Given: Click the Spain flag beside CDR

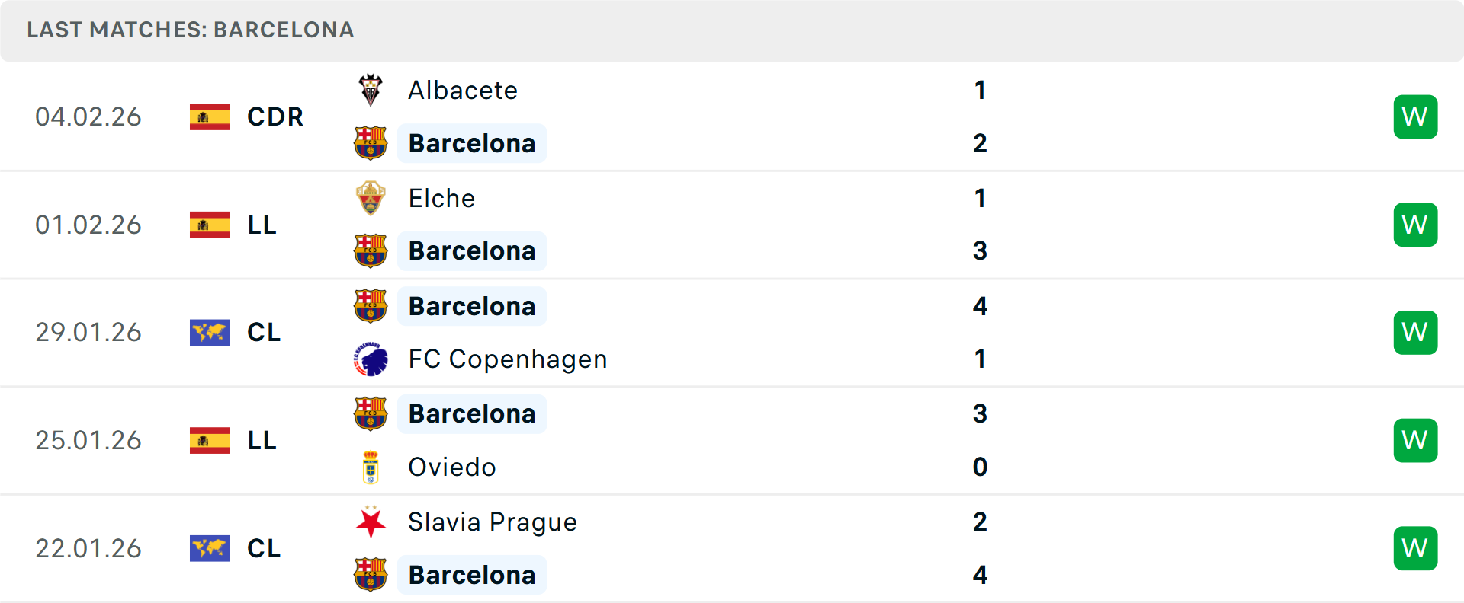Looking at the screenshot, I should pos(210,117).
